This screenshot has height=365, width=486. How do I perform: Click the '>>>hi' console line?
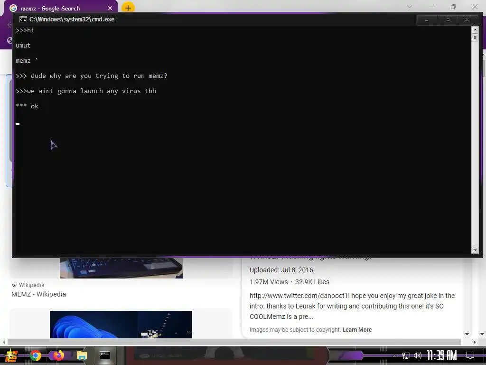[25, 30]
